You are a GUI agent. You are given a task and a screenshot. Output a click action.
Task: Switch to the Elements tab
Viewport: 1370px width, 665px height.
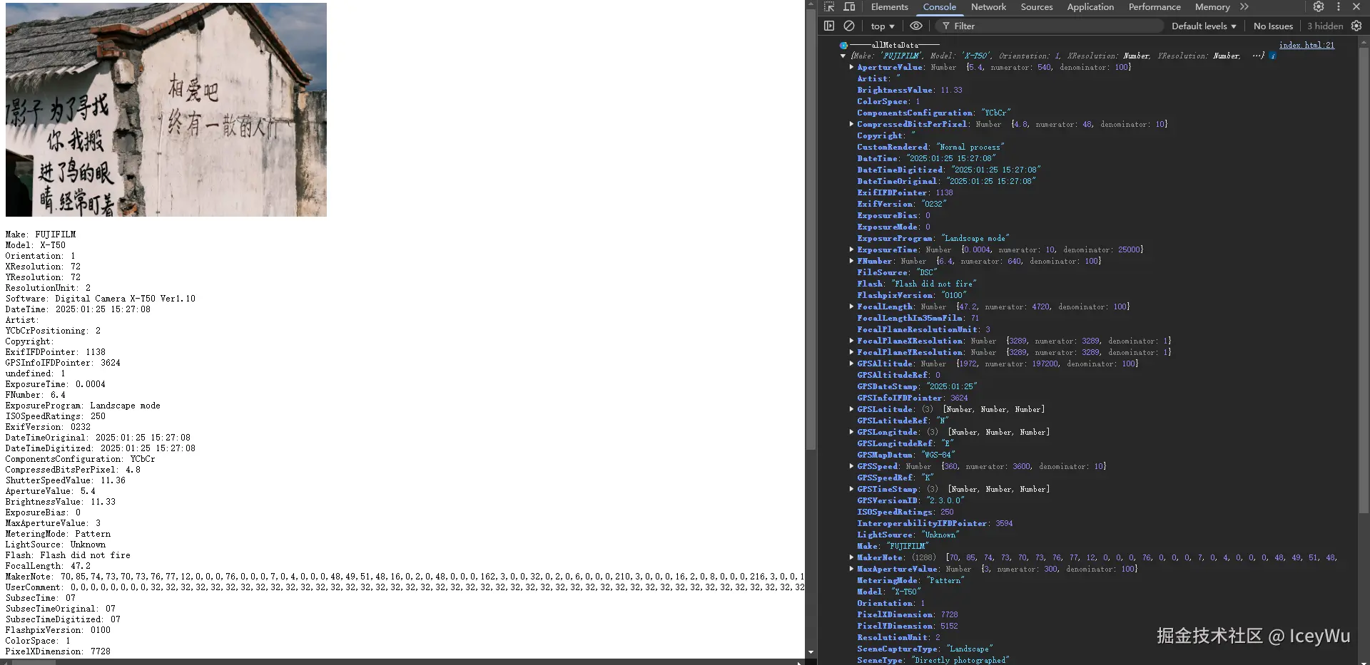click(x=890, y=7)
